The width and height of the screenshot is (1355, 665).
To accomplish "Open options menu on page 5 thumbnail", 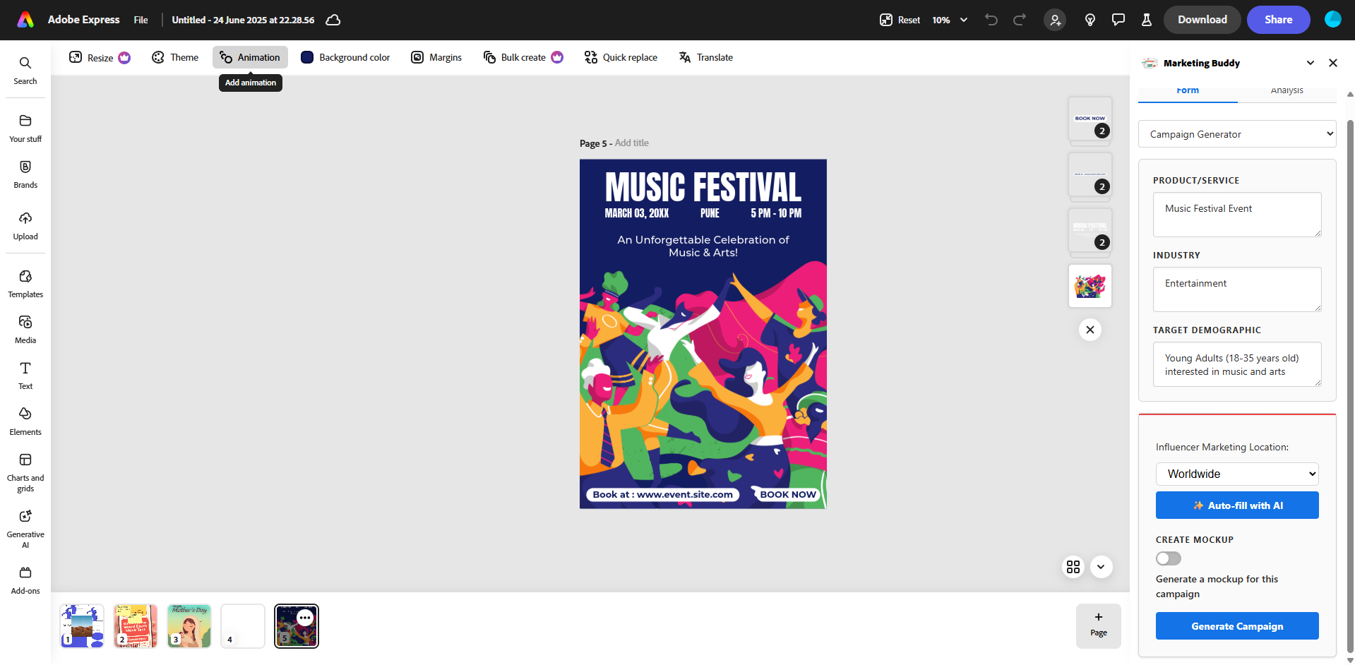I will tap(305, 618).
